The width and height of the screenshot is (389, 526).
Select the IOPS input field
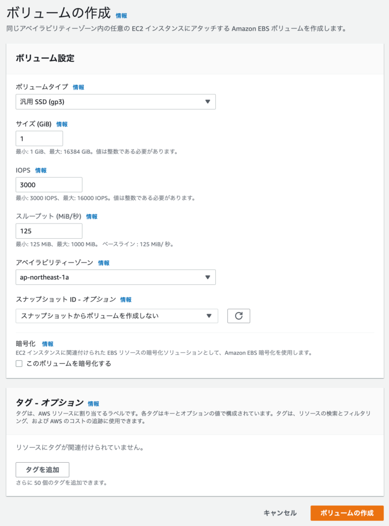tap(49, 184)
